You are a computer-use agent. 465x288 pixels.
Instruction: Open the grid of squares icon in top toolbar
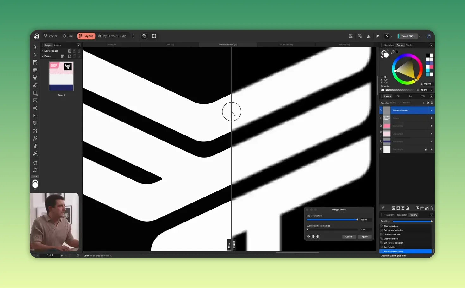coord(154,36)
